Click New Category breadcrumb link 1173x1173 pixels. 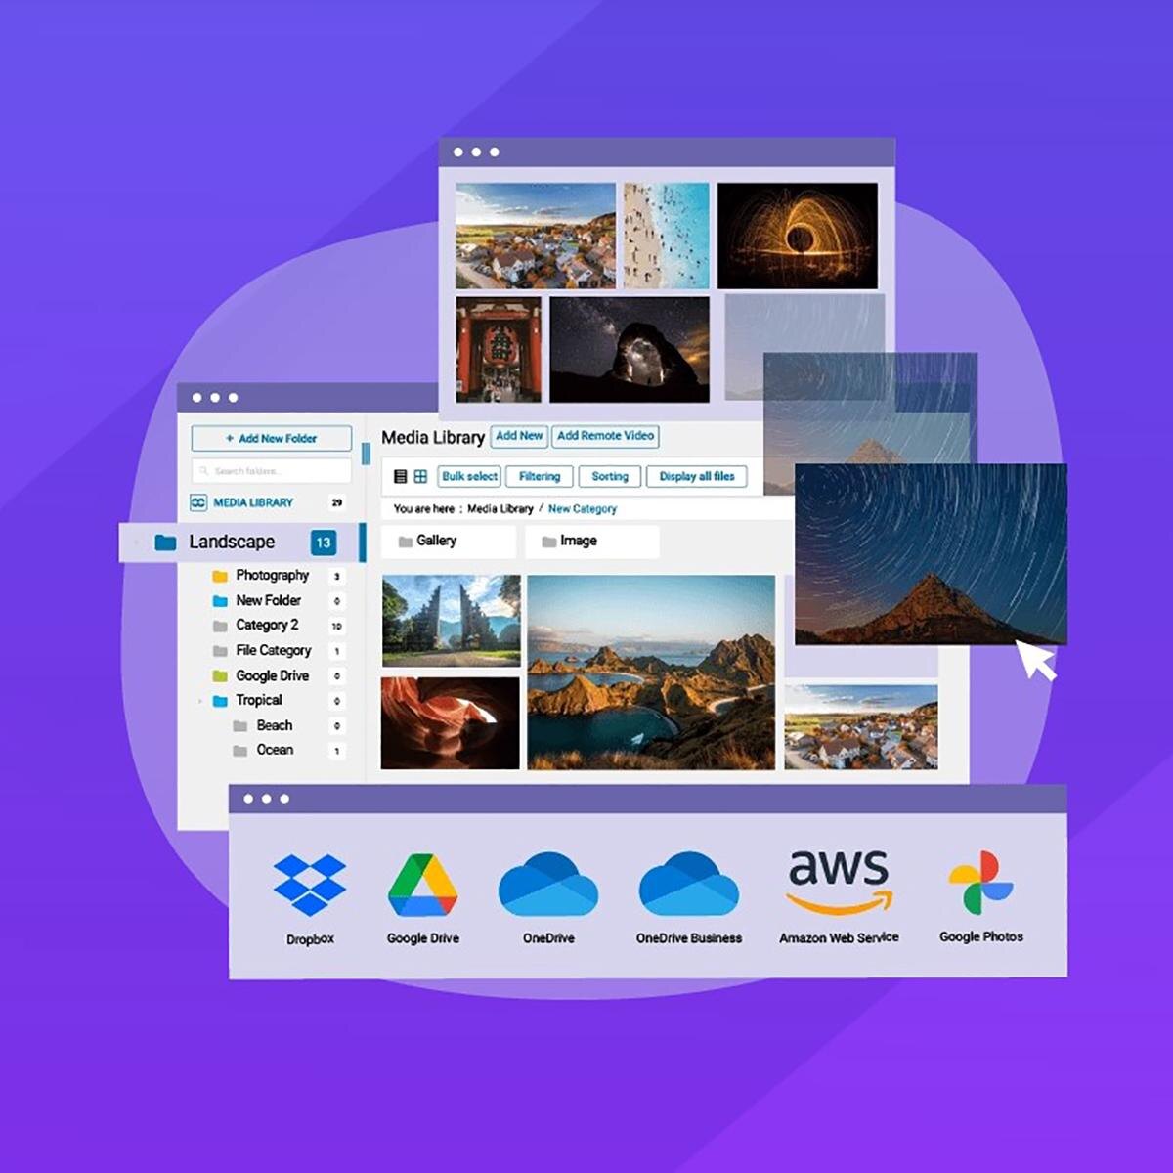(x=583, y=509)
